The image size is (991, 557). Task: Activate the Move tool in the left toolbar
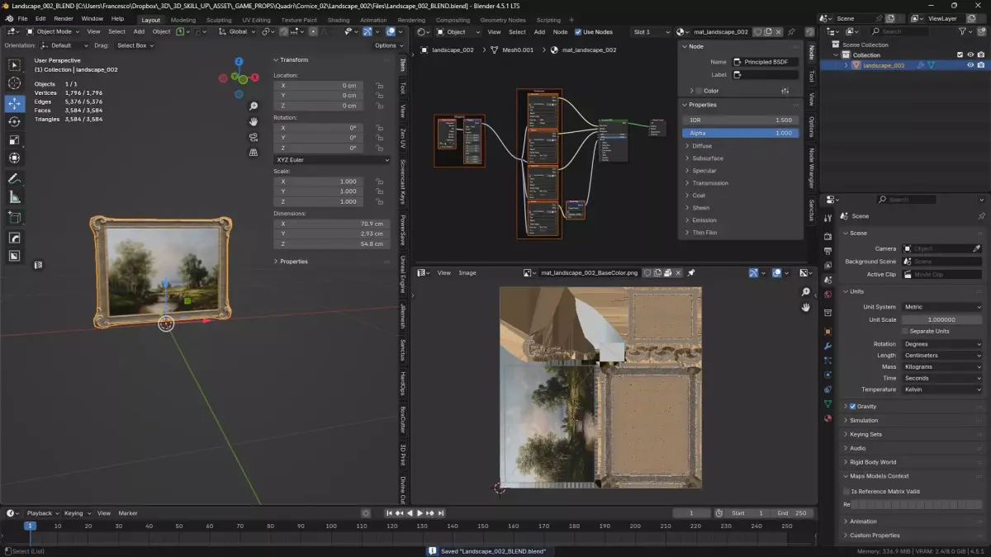coord(15,104)
